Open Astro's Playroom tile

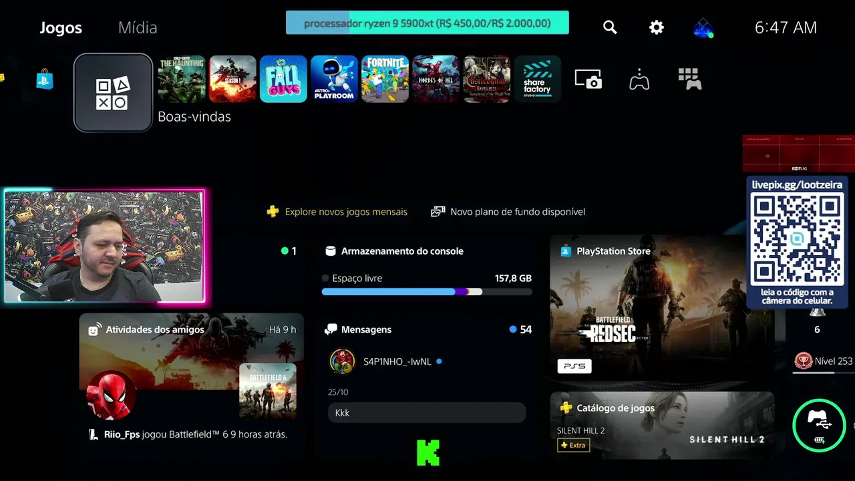[x=334, y=79]
